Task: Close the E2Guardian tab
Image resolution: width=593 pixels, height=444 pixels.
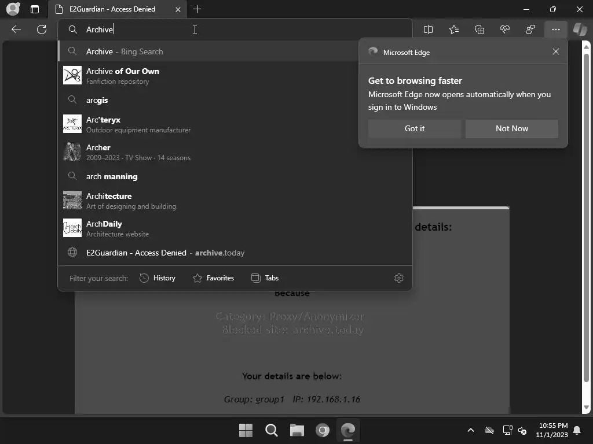Action: (178, 9)
